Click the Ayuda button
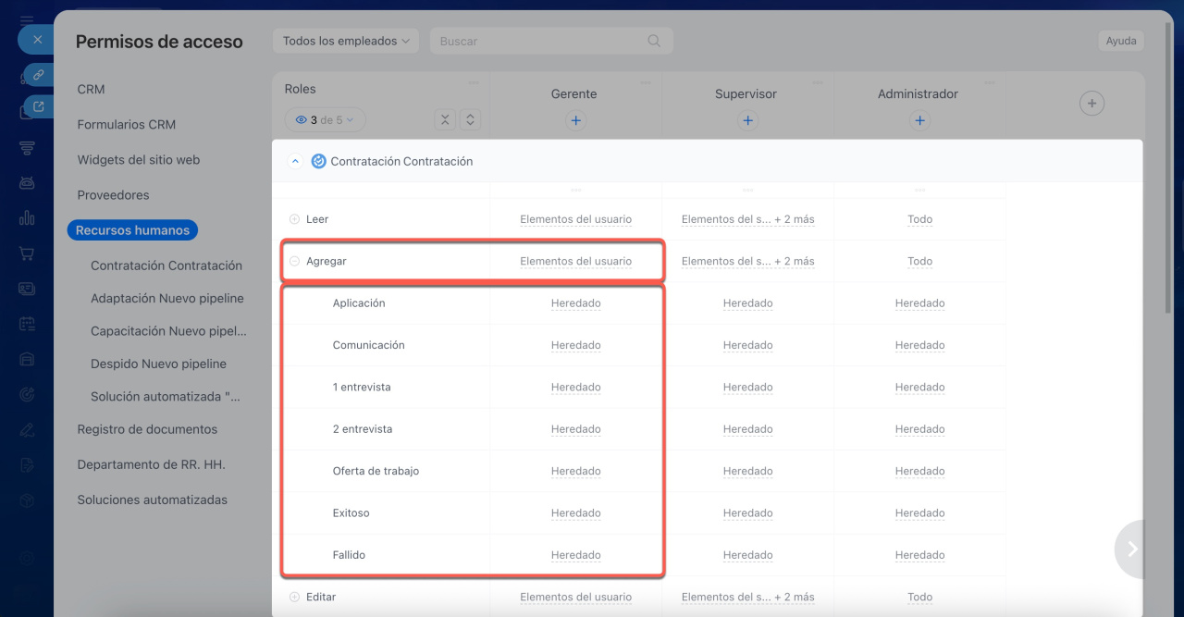This screenshot has height=617, width=1184. pos(1120,41)
